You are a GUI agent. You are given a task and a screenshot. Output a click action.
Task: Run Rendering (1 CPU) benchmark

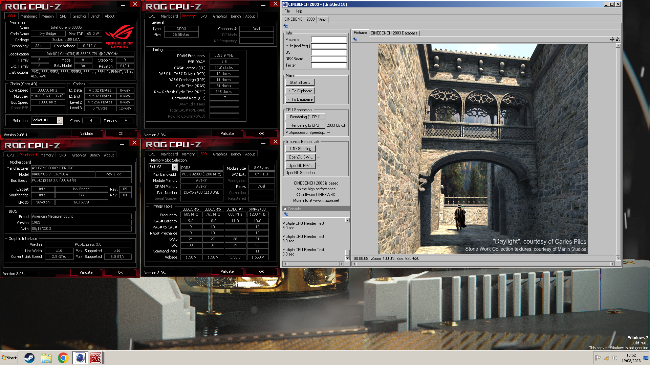(x=305, y=117)
